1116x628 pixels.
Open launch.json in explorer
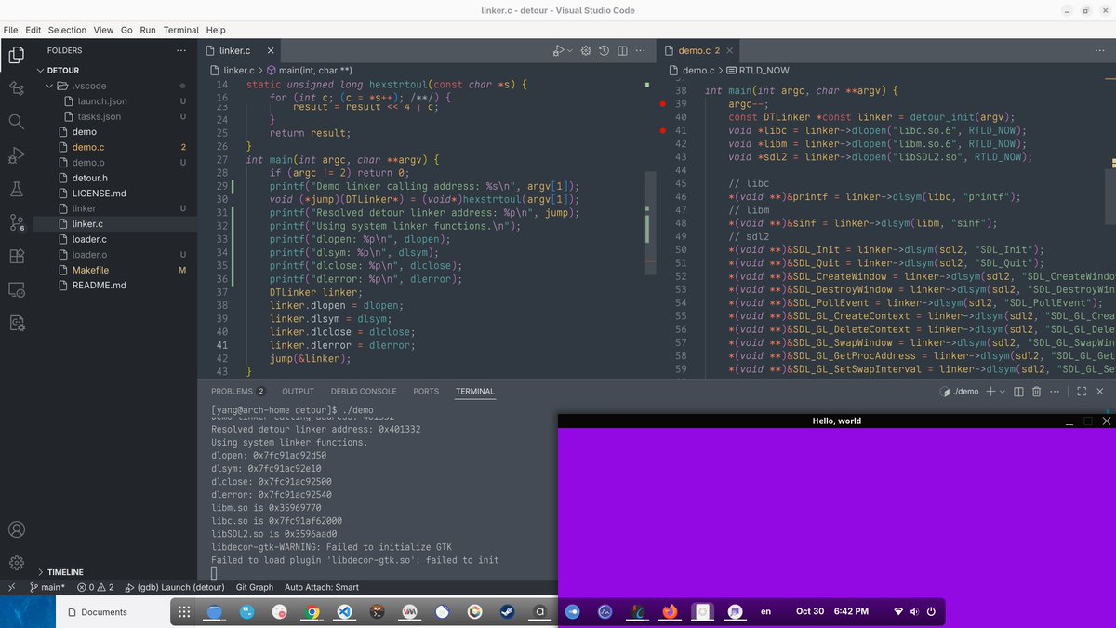point(102,100)
